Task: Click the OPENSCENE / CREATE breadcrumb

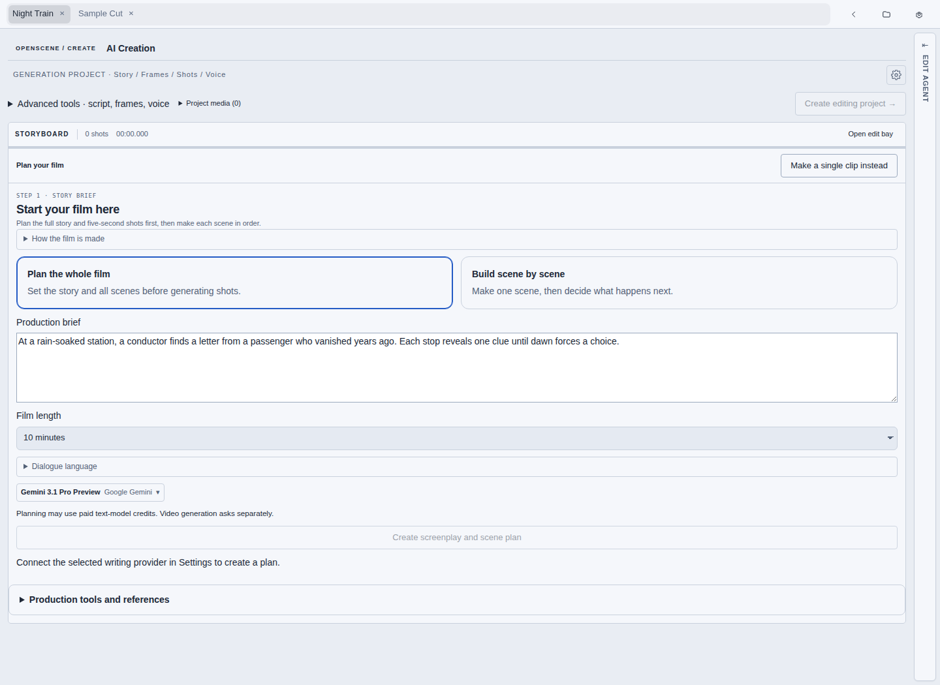Action: pyautogui.click(x=55, y=48)
